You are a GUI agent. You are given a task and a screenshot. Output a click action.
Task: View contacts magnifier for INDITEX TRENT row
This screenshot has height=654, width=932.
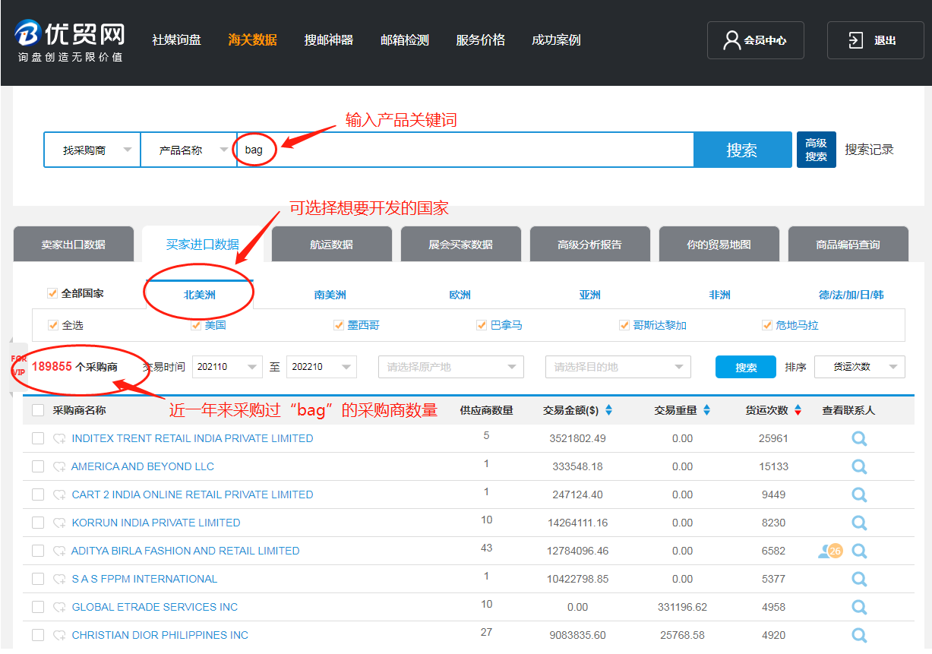point(859,438)
